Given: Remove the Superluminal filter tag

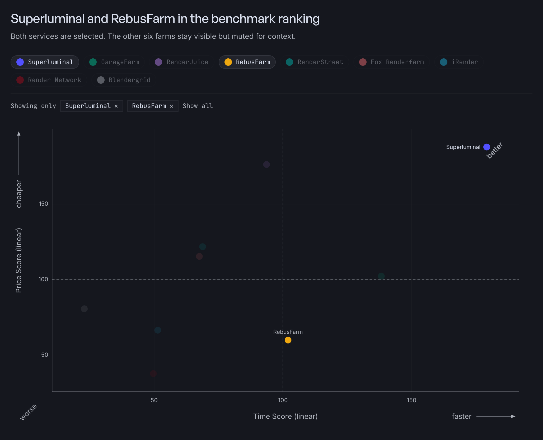Looking at the screenshot, I should (x=116, y=106).
